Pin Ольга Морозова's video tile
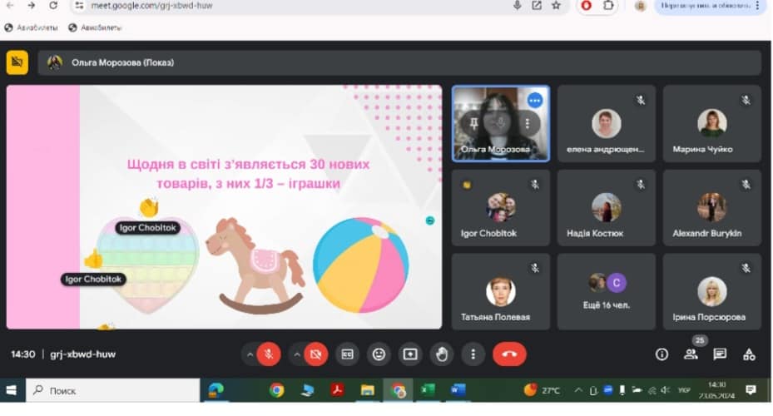 coord(473,122)
